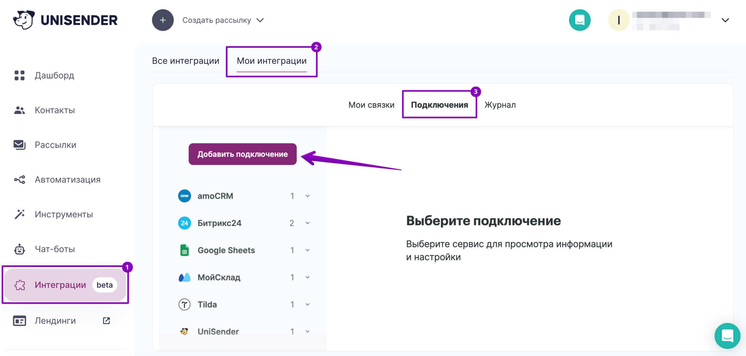Open Контакты in the sidebar
746x356 pixels.
55,110
